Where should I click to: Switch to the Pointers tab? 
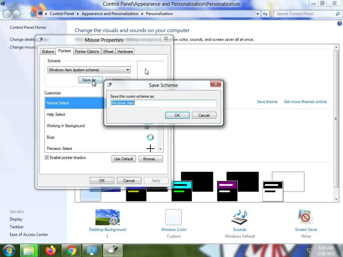65,51
